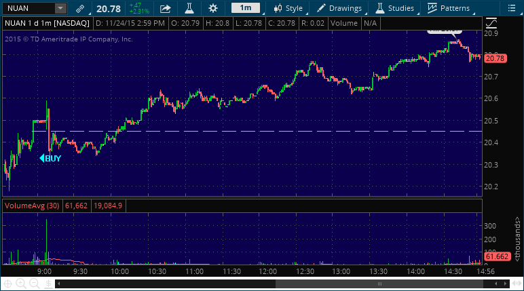This screenshot has width=524, height=291.
Task: Click the 20.78 quote in toolbar
Action: click(109, 9)
